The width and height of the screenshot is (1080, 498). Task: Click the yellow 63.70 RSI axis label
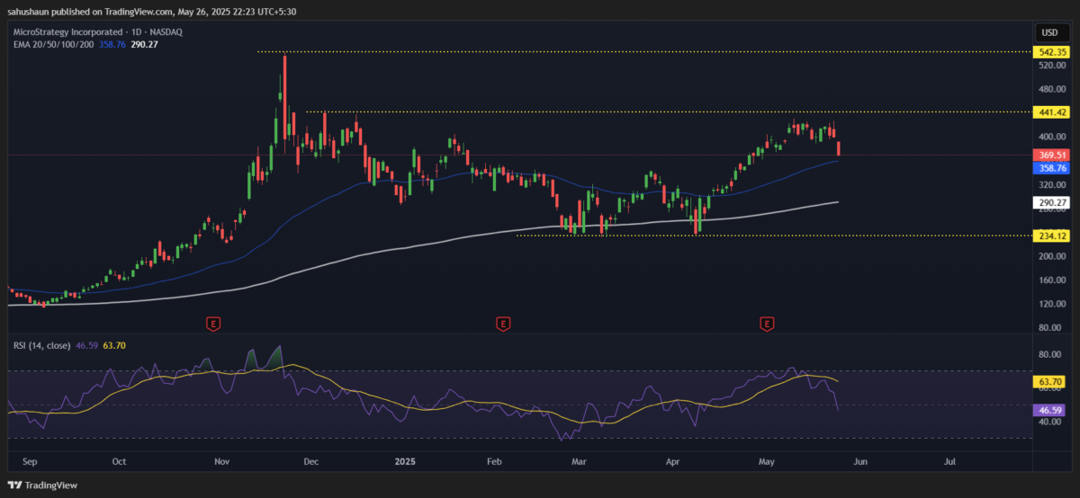pos(1049,381)
